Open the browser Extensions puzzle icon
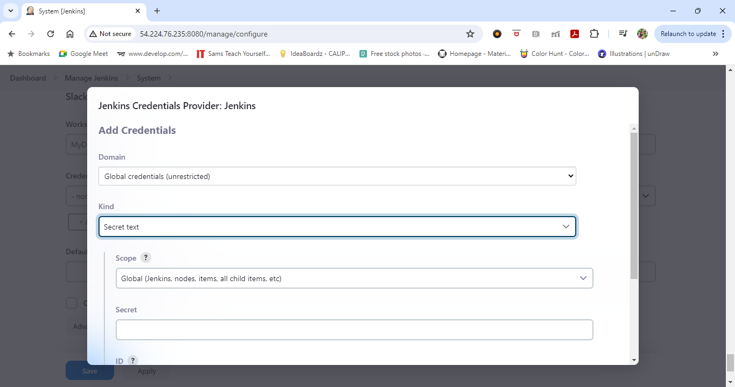Screen dimensions: 735x387 tap(594, 34)
